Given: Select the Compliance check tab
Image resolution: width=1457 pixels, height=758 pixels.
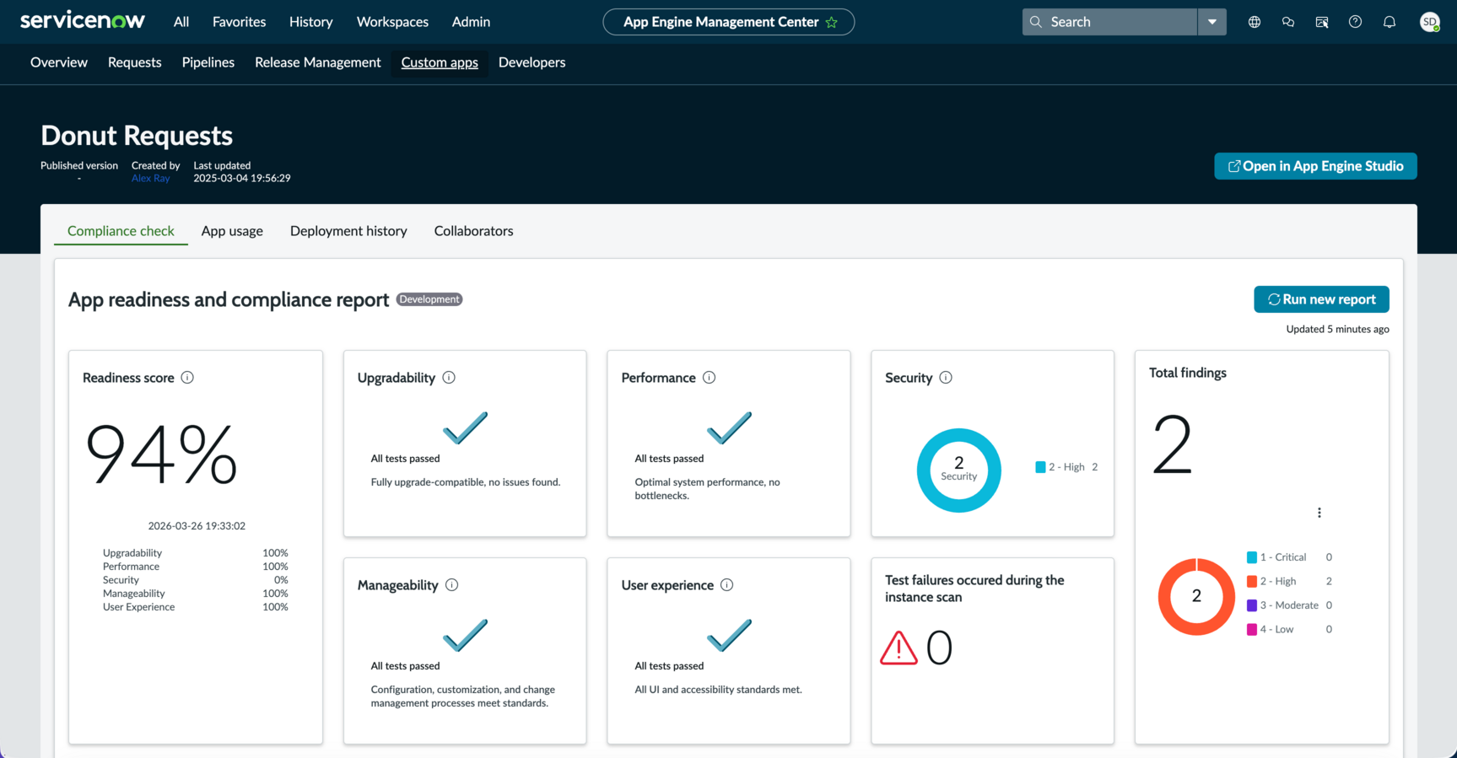Looking at the screenshot, I should 121,231.
